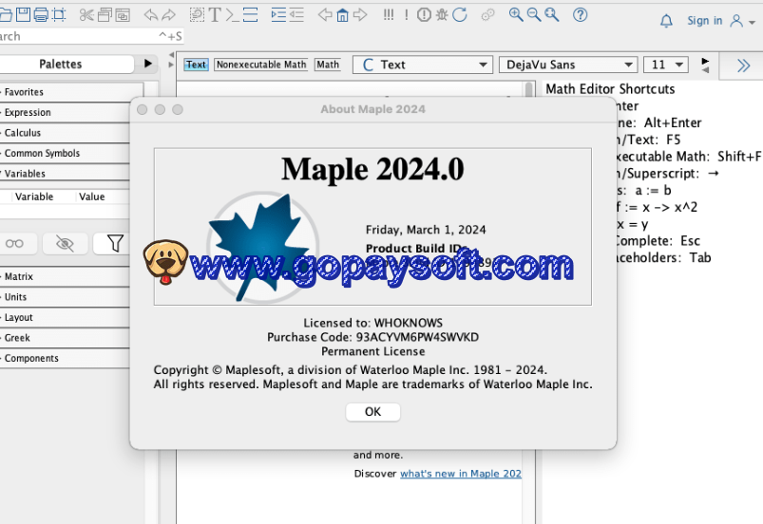Open the home page with the house icon

pos(343,15)
